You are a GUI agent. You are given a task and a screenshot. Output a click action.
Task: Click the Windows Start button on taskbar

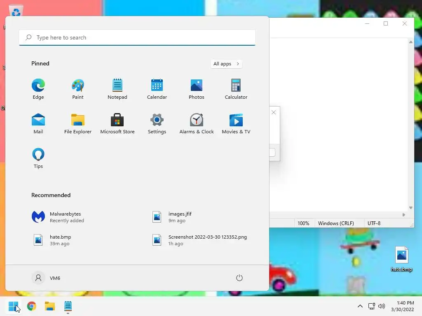point(13,306)
